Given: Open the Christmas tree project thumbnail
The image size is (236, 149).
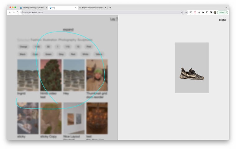Looking at the screenshot, I should point(51,75).
